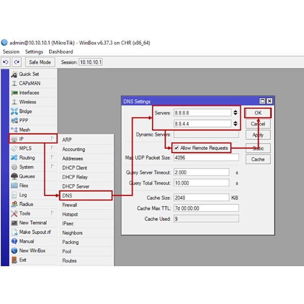This screenshot has width=304, height=304.
Task: Toggle the Allow Remote Requests checkbox
Action: pos(176,148)
